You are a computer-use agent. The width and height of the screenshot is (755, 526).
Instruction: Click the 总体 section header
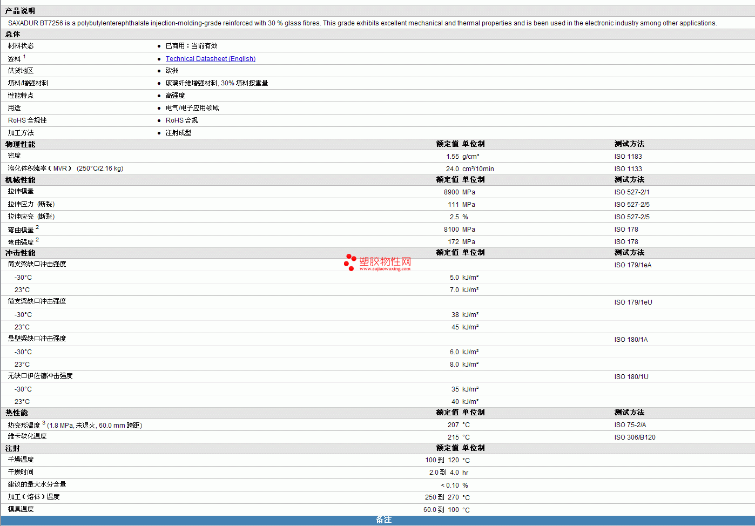[12, 34]
